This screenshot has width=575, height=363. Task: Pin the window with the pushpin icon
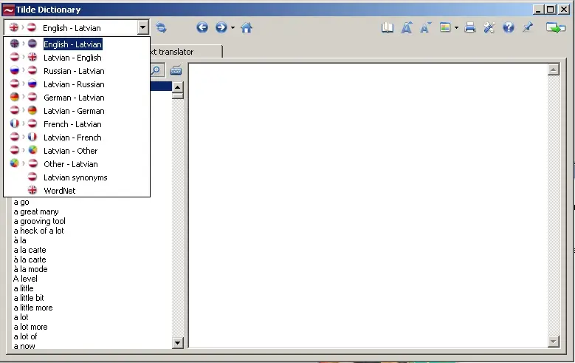[x=528, y=27]
